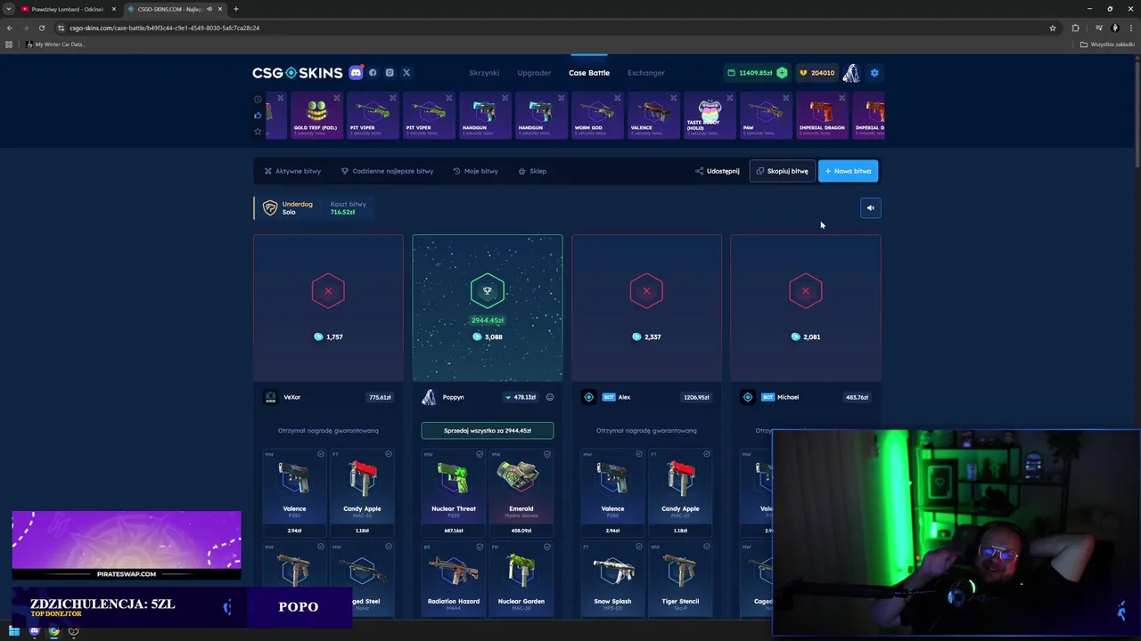Toggle checkmark on Poppyn's Nuclear Garden
1141x641 pixels.
[x=547, y=547]
